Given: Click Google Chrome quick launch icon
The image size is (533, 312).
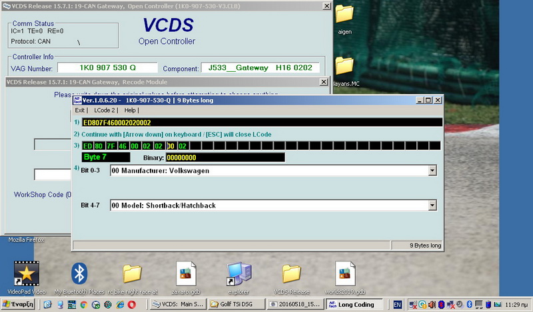Looking at the screenshot, I should tap(84, 305).
